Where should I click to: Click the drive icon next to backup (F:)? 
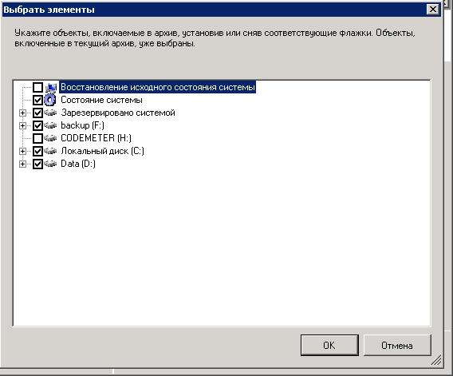point(50,125)
